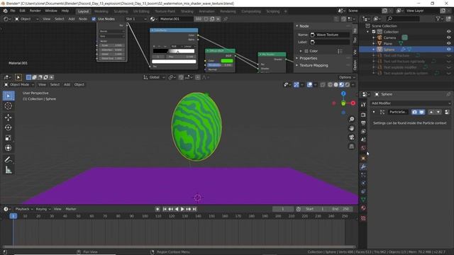Open the Object Constraints properties tab

pos(363,191)
